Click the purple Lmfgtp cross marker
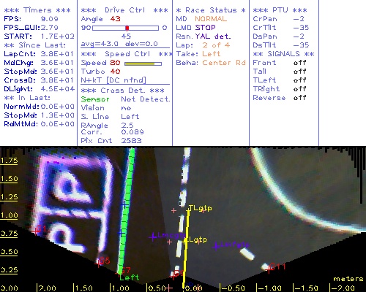 216,247
